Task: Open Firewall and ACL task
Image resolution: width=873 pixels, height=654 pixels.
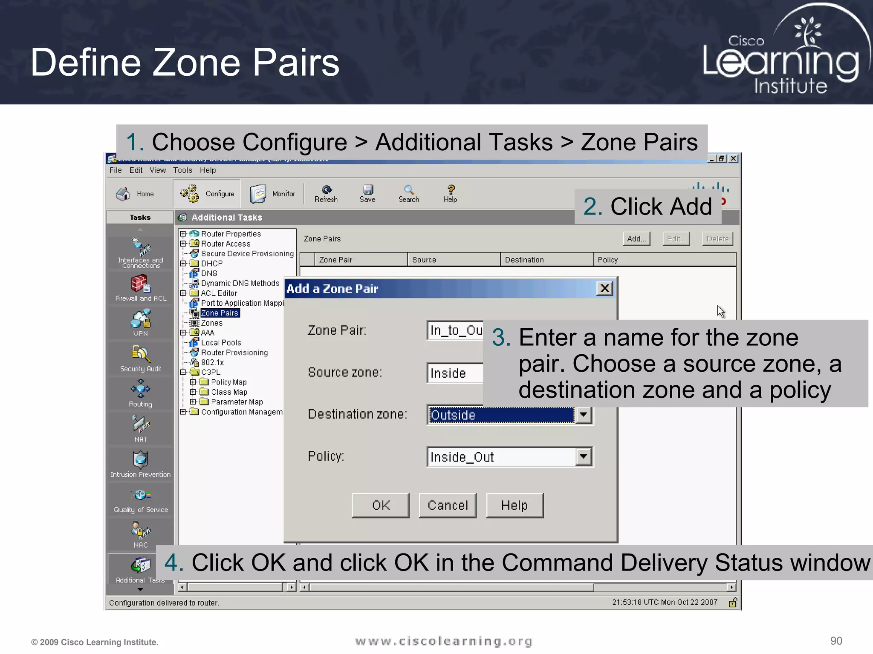Action: [x=140, y=288]
